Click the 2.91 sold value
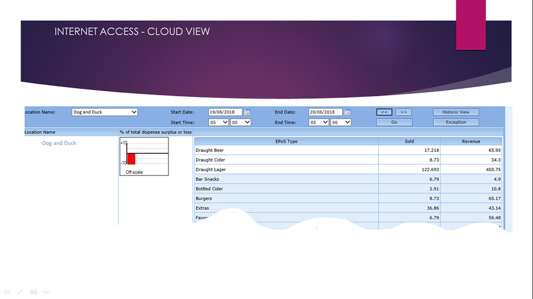This screenshot has width=533, height=299. click(434, 189)
